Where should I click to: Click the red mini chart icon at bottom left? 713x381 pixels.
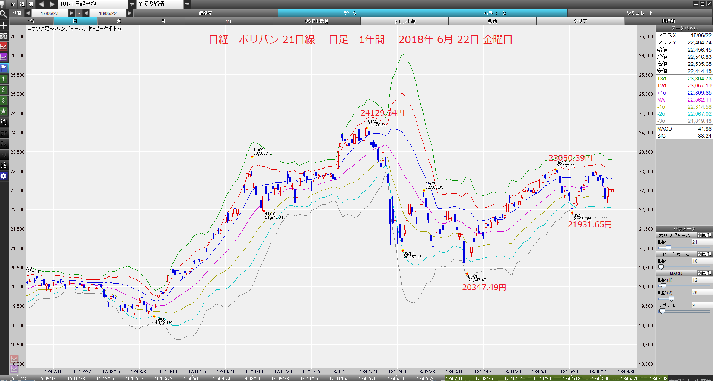pos(14,359)
